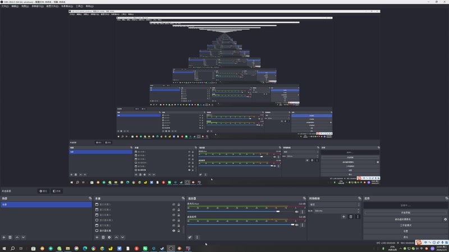Mute the Mic/Aux audio track
This screenshot has height=252, width=449.
297,212
